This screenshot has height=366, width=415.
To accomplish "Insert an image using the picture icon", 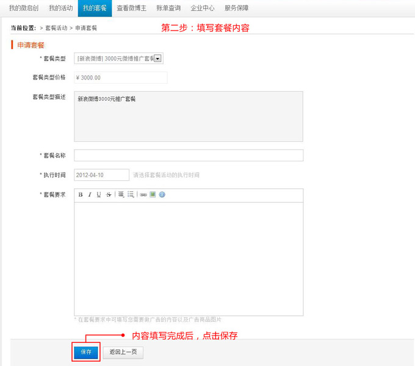I will [153, 195].
